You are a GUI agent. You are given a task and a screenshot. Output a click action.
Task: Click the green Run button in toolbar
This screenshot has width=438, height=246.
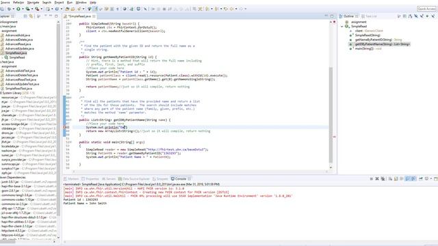tap(18, 9)
